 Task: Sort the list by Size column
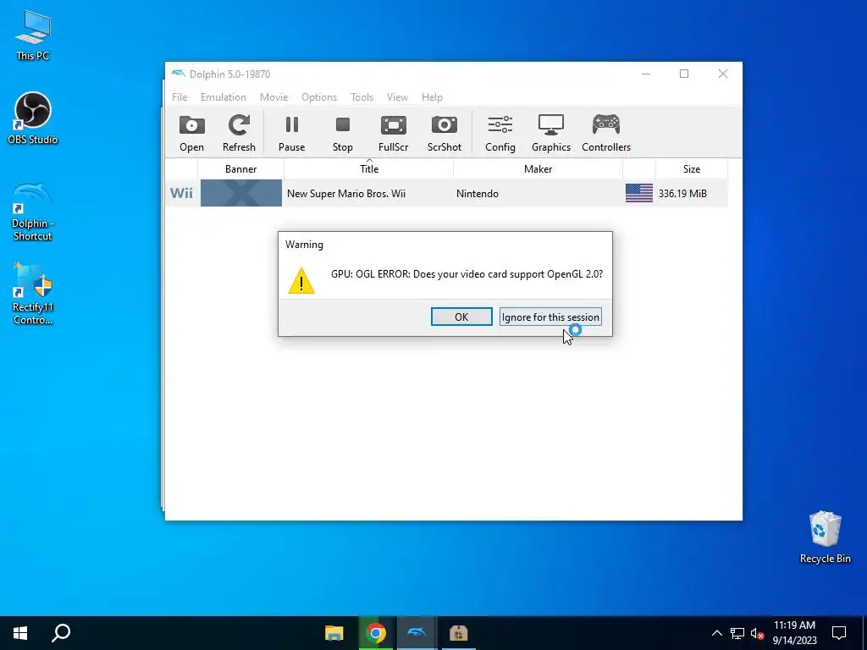pyautogui.click(x=691, y=169)
